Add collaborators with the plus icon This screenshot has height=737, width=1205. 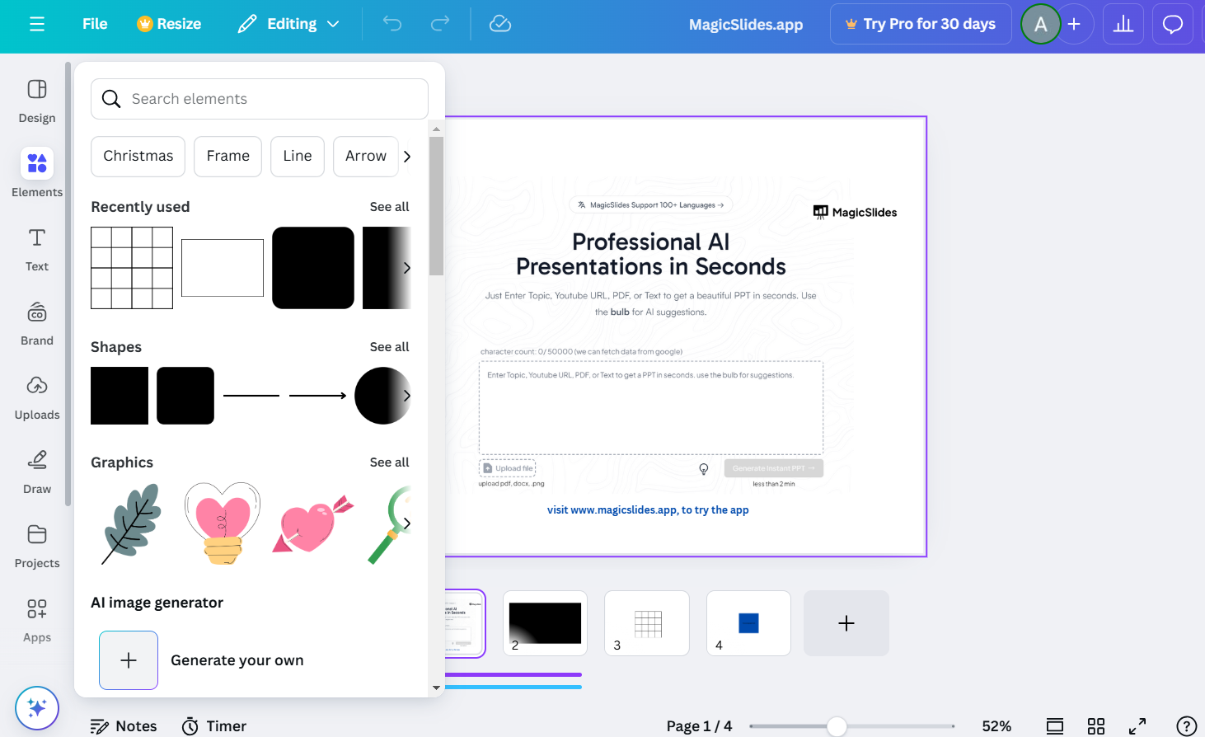tap(1074, 24)
